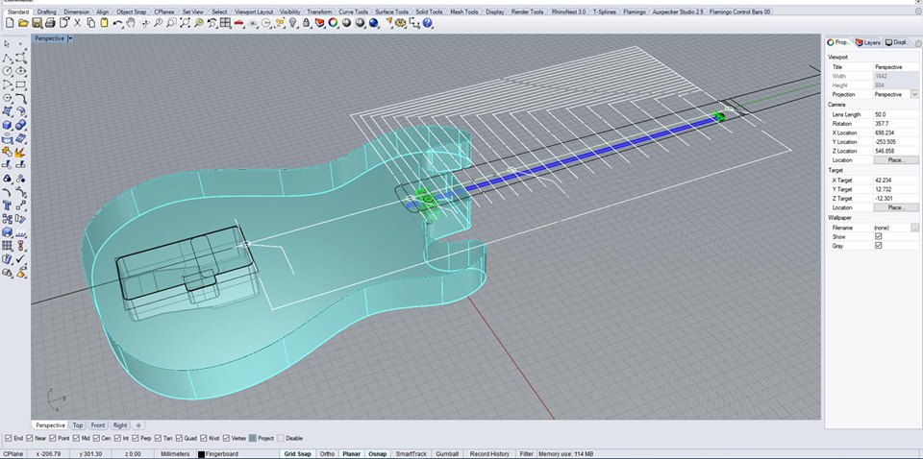The width and height of the screenshot is (923, 459).
Task: Open the Curve Tools toolbar tab
Action: click(353, 12)
